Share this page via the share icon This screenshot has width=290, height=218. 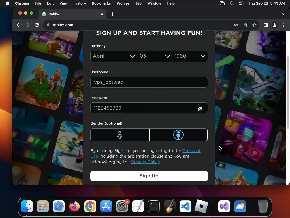pyautogui.click(x=245, y=25)
